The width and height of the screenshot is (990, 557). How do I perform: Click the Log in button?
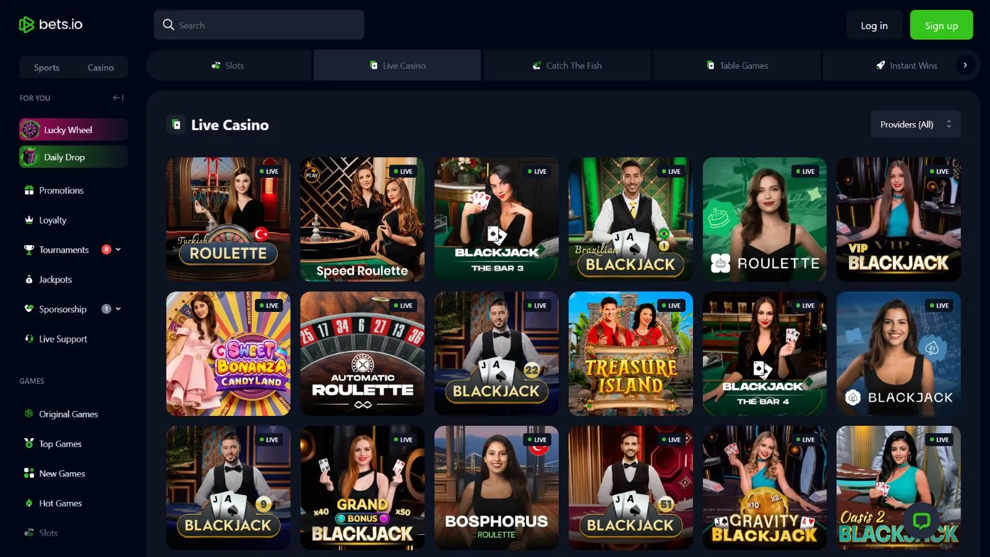(874, 25)
